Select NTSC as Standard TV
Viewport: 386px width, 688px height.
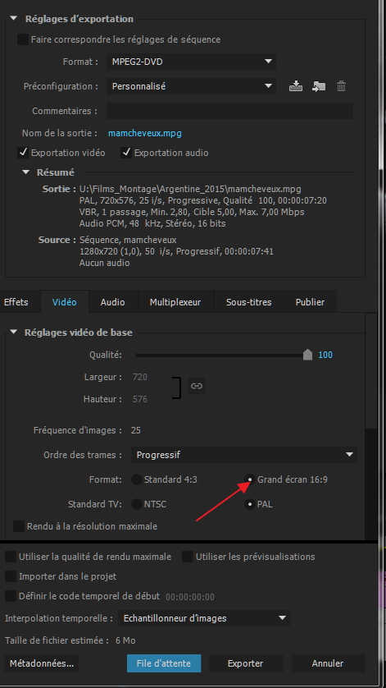pos(137,504)
